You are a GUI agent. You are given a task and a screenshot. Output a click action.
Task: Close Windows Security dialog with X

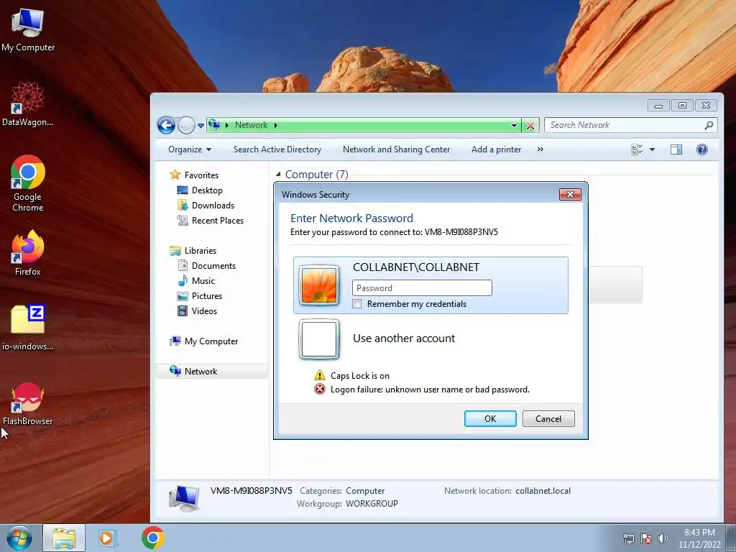tap(570, 194)
